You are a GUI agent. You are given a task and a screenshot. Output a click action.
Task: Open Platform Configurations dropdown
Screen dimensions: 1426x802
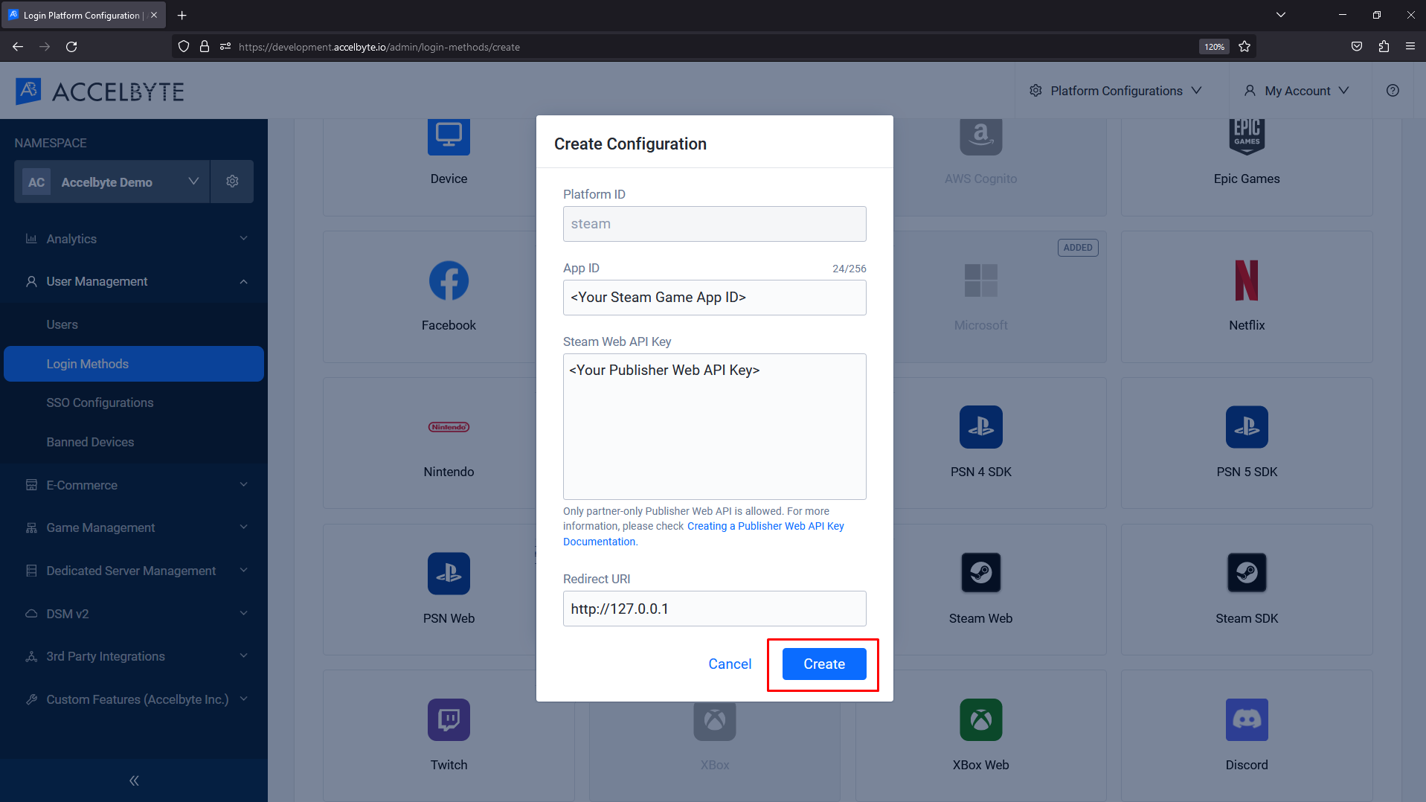(1115, 91)
